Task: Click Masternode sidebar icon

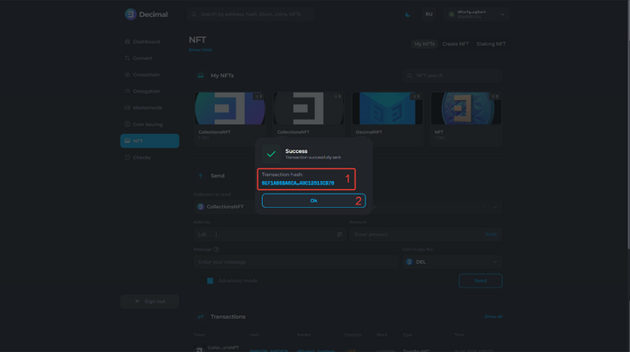Action: tap(128, 108)
